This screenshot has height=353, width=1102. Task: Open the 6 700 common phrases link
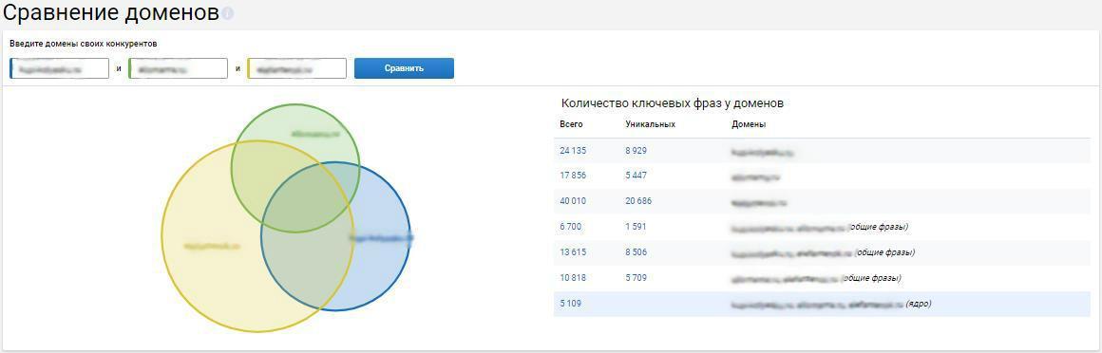pyautogui.click(x=571, y=227)
